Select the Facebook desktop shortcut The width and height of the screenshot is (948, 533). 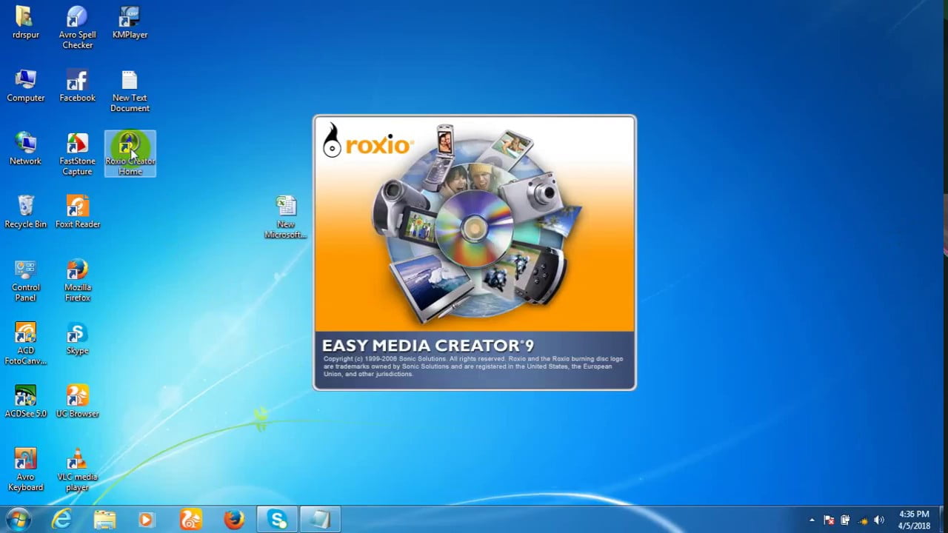[77, 86]
